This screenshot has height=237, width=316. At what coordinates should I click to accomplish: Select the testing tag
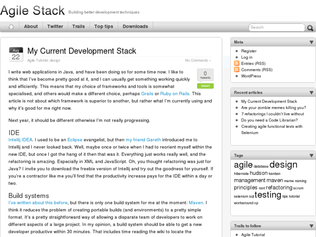(268, 195)
